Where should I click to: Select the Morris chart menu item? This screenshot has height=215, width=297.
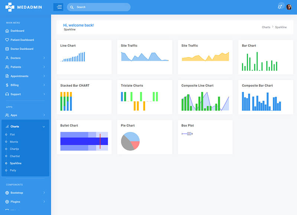pos(14,142)
